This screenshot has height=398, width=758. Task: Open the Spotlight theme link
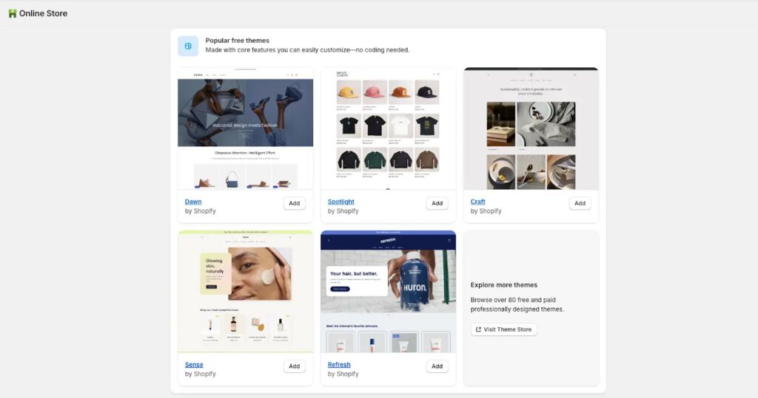click(341, 202)
